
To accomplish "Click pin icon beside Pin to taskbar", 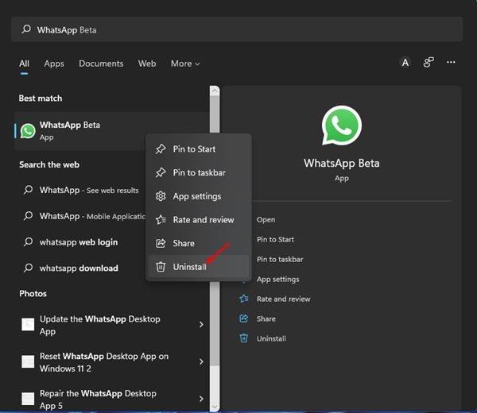I will 161,172.
